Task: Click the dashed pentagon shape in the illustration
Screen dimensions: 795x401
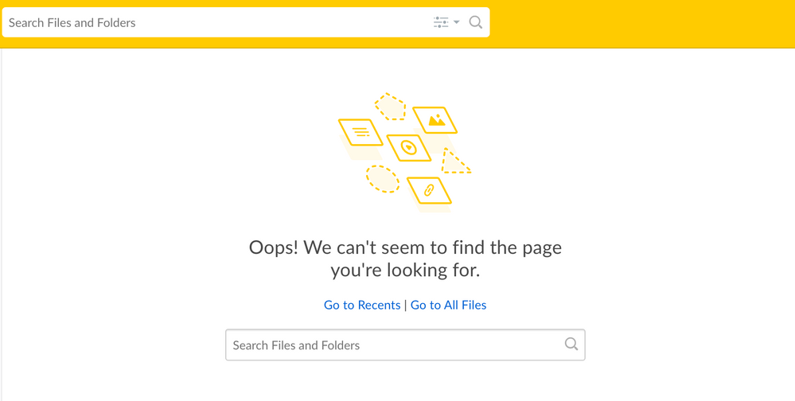Action: tap(391, 107)
